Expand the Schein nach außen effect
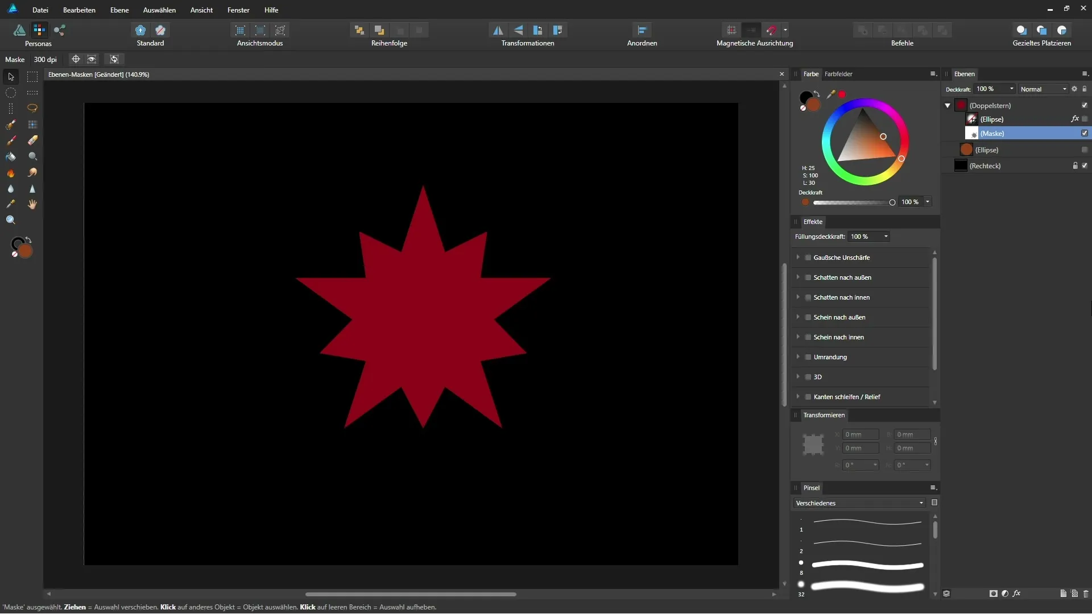This screenshot has width=1092, height=614. point(798,317)
